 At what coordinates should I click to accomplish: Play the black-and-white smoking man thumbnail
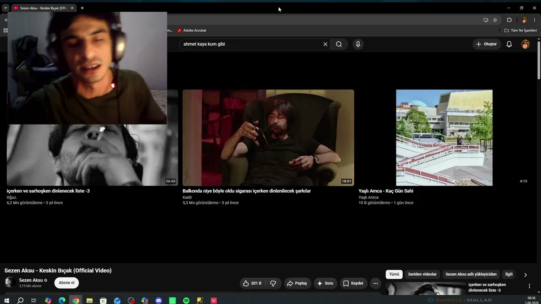92,155
